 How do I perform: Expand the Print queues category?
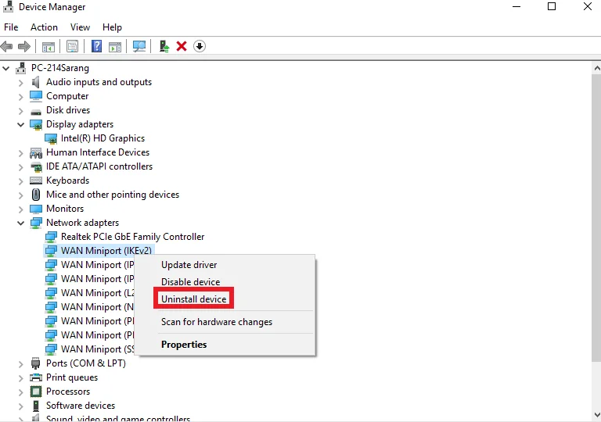click(20, 377)
